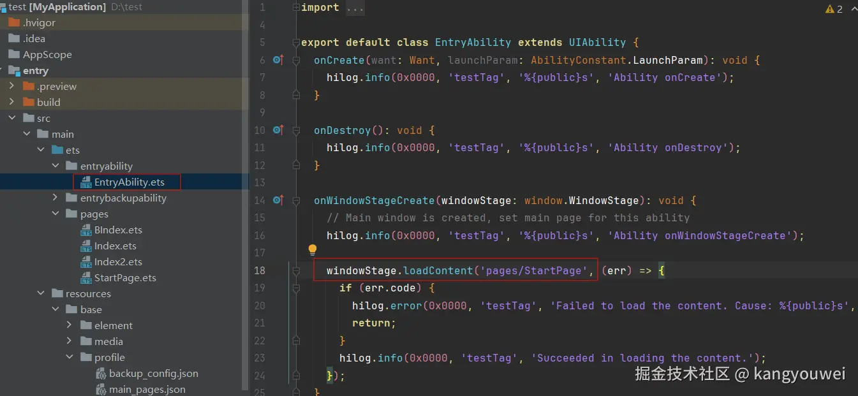
Task: Click line number 18 in the gutter
Action: click(260, 270)
